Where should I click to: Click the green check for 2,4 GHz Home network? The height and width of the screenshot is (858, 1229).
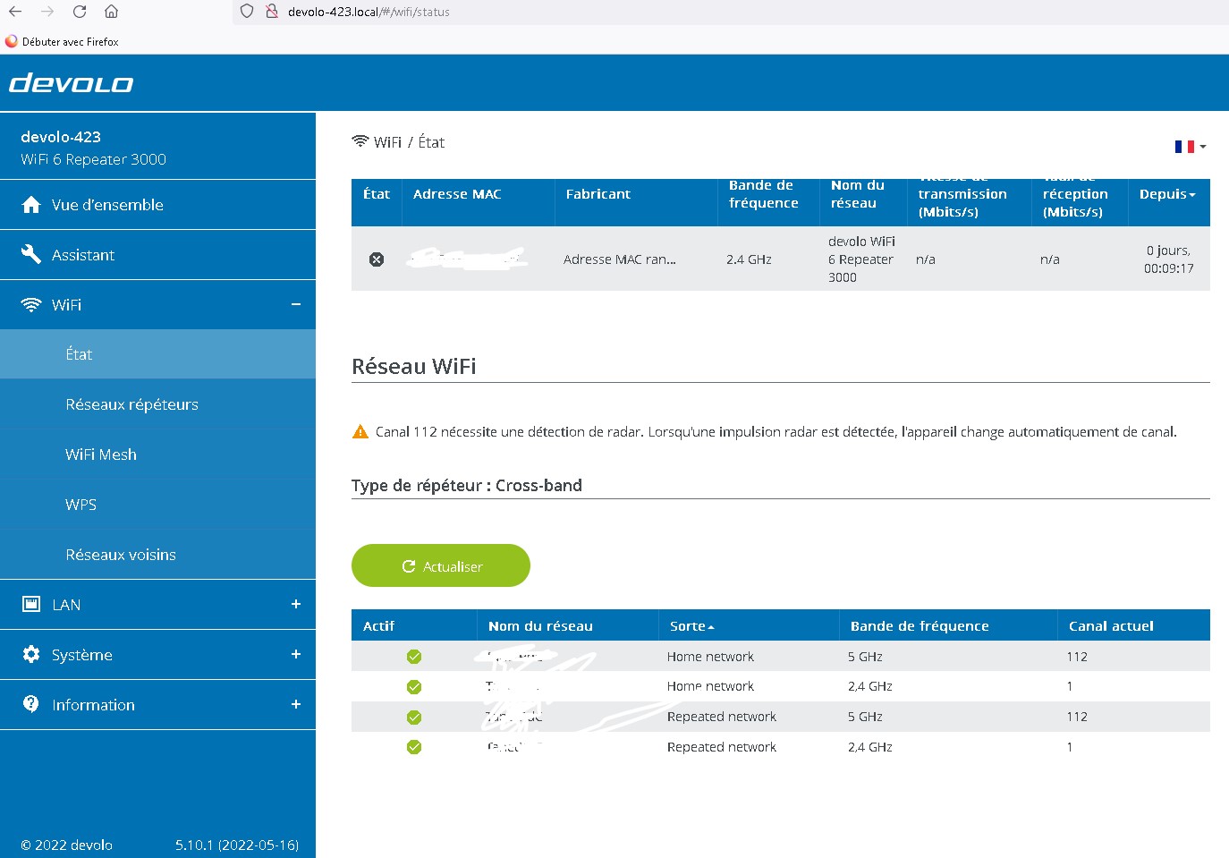click(x=414, y=687)
